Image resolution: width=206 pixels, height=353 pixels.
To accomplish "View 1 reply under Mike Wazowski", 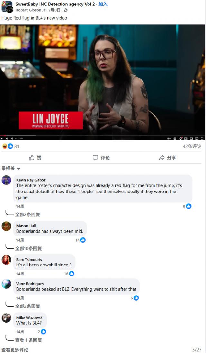I will point(28,340).
